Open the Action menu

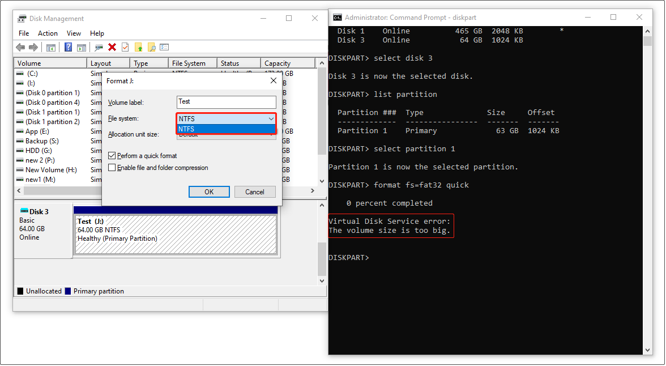(48, 33)
